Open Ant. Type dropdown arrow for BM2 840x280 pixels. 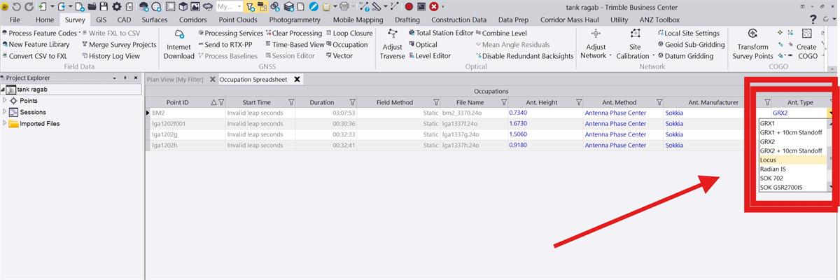tap(830, 113)
